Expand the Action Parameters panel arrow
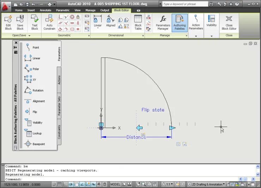 pos(196,36)
